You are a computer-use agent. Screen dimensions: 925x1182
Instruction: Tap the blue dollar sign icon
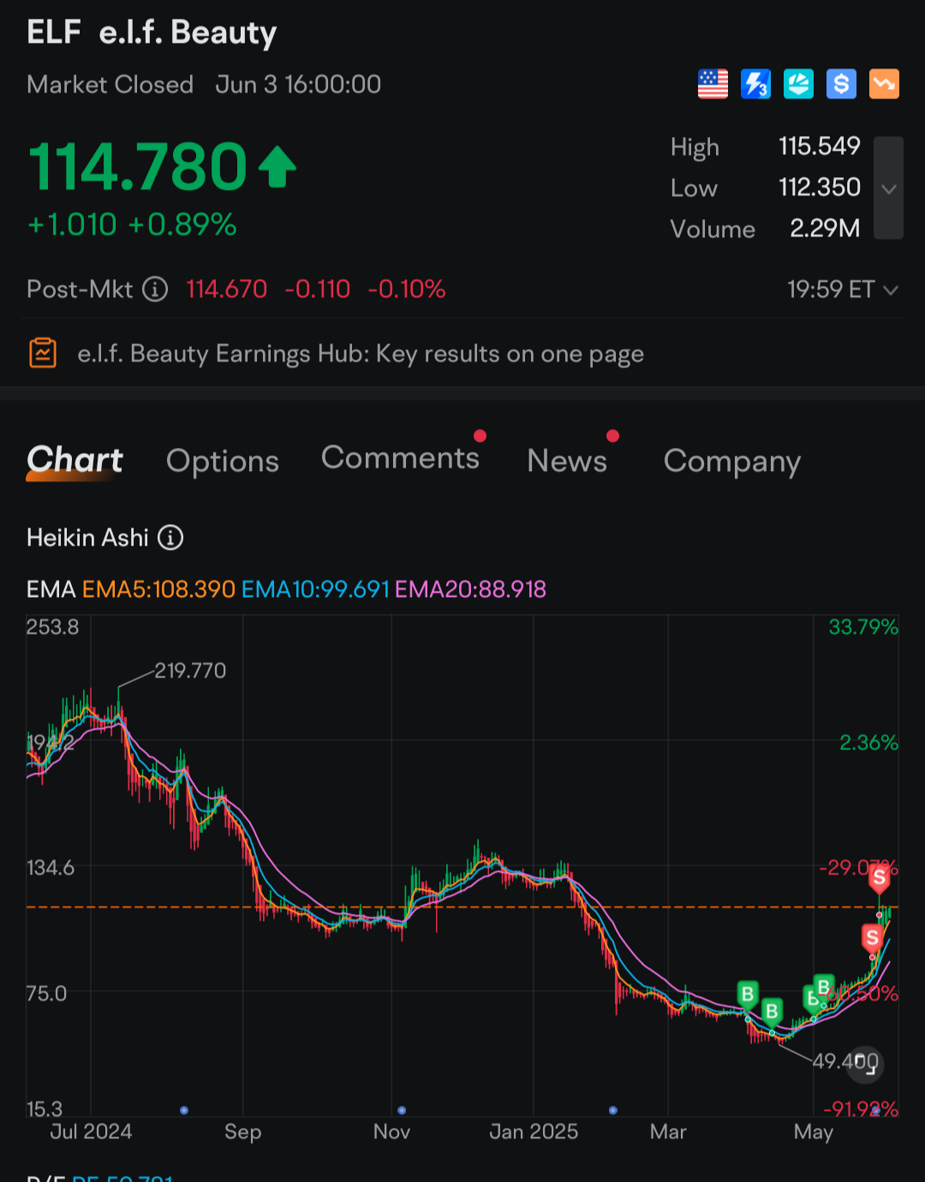coord(841,84)
